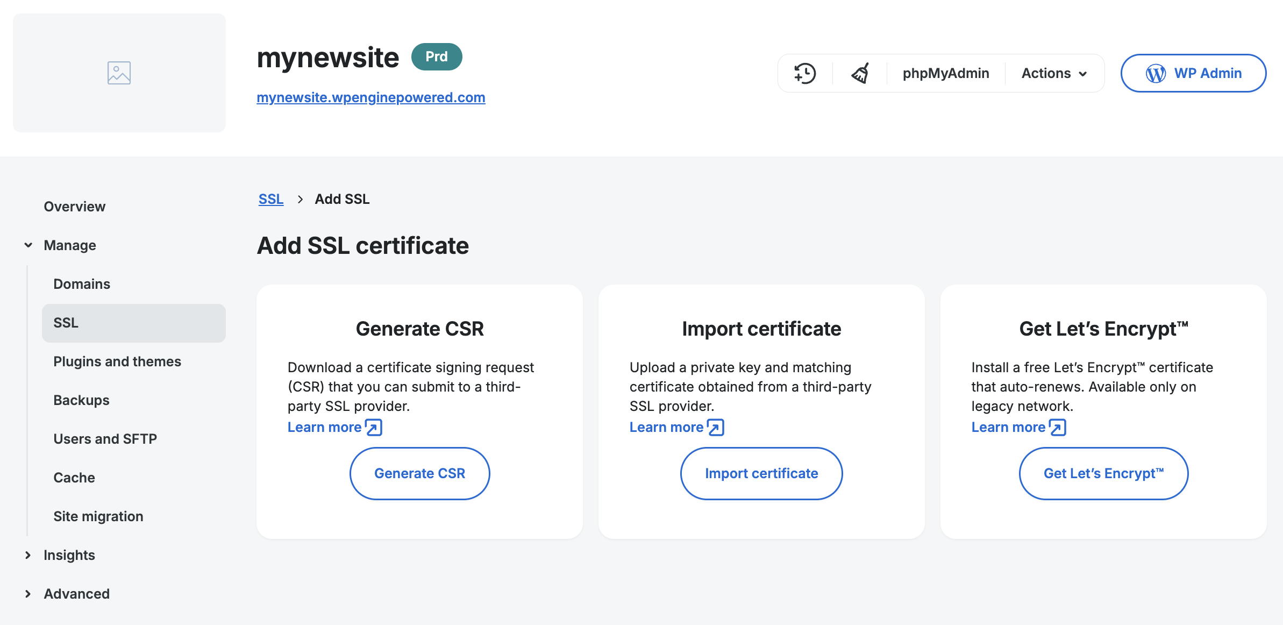Image resolution: width=1283 pixels, height=625 pixels.
Task: Switch to the Domains section
Action: (x=82, y=283)
